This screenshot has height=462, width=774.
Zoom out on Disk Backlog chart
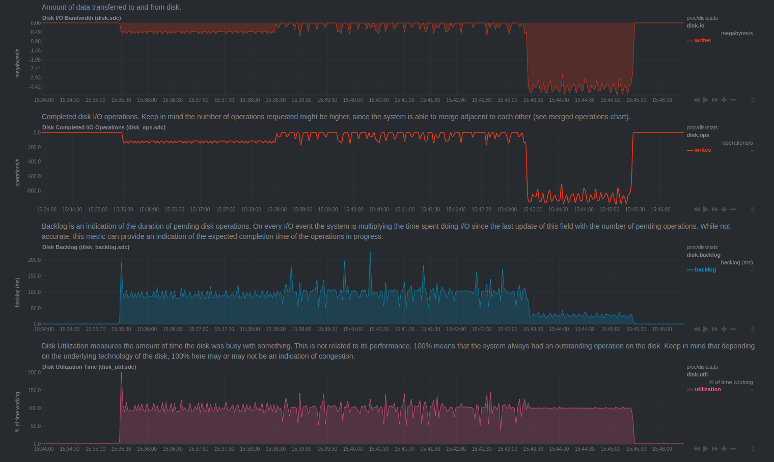coord(733,329)
